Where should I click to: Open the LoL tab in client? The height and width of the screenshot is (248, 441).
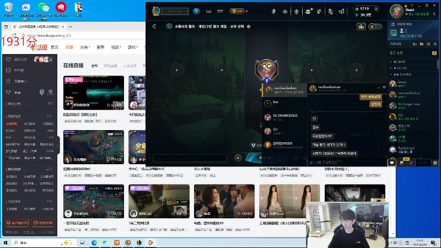coord(209,11)
